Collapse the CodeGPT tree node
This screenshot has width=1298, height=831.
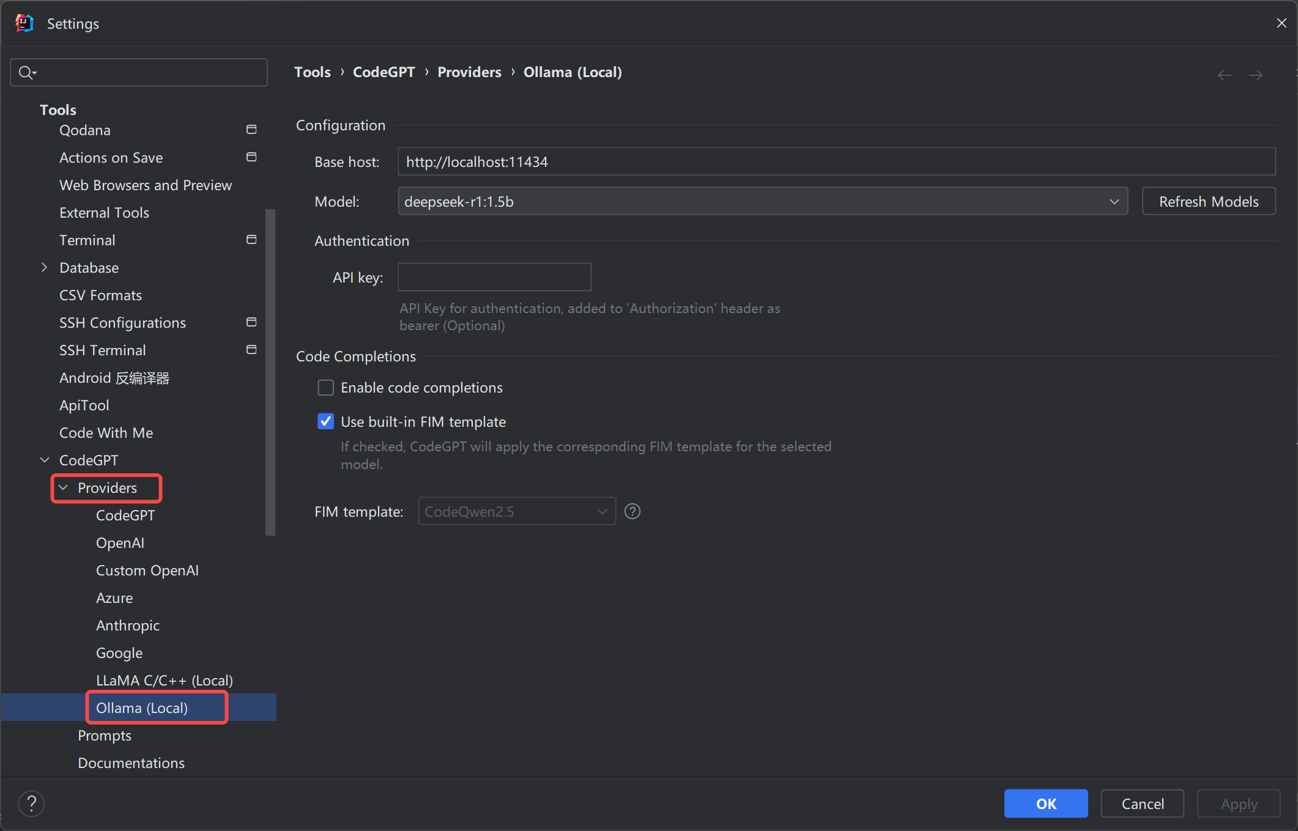[x=45, y=460]
